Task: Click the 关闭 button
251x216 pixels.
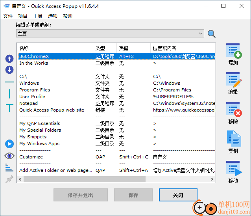Action: point(178,195)
